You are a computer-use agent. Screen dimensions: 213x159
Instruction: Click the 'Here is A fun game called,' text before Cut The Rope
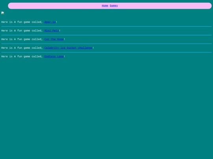pyautogui.click(x=22, y=39)
